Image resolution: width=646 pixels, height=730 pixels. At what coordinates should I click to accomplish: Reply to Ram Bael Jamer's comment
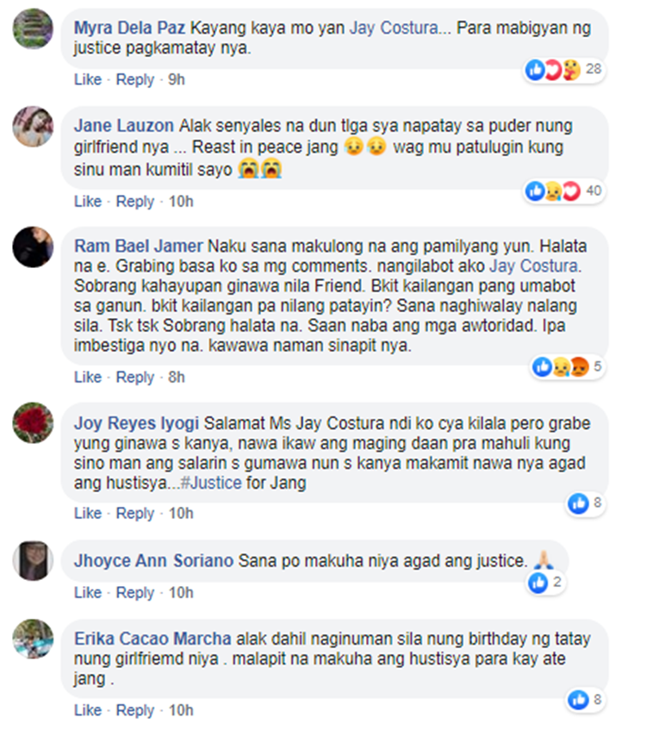135,377
